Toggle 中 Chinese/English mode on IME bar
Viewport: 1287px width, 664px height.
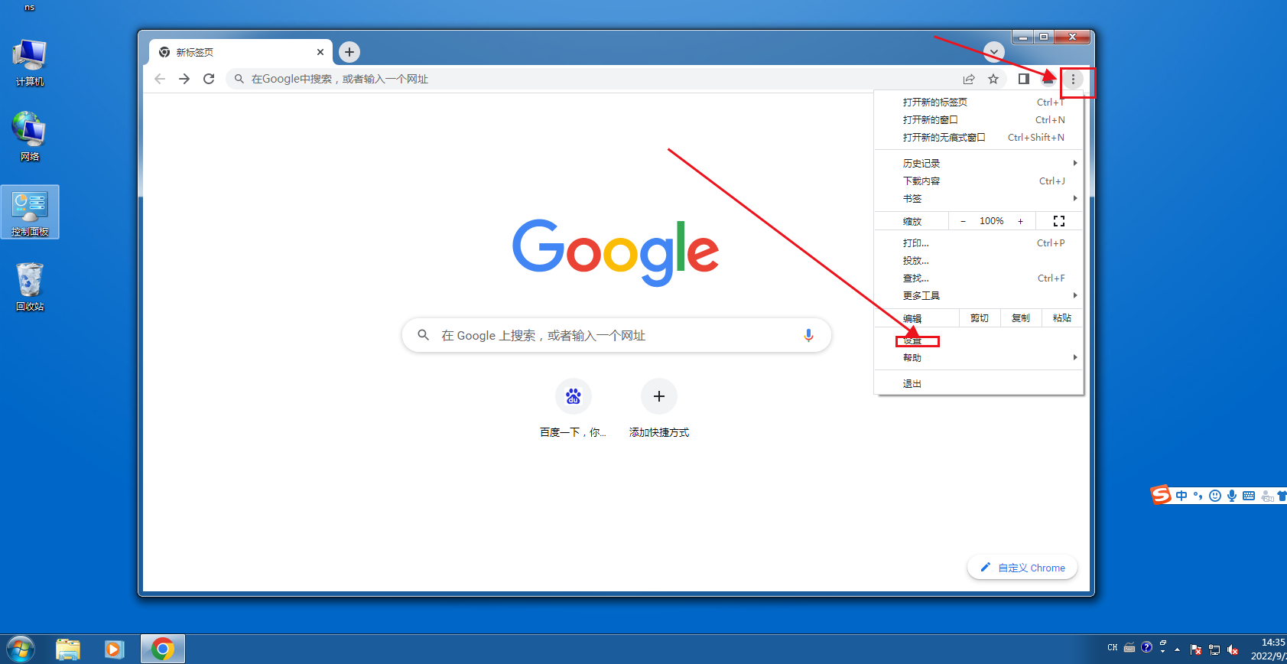pyautogui.click(x=1181, y=496)
